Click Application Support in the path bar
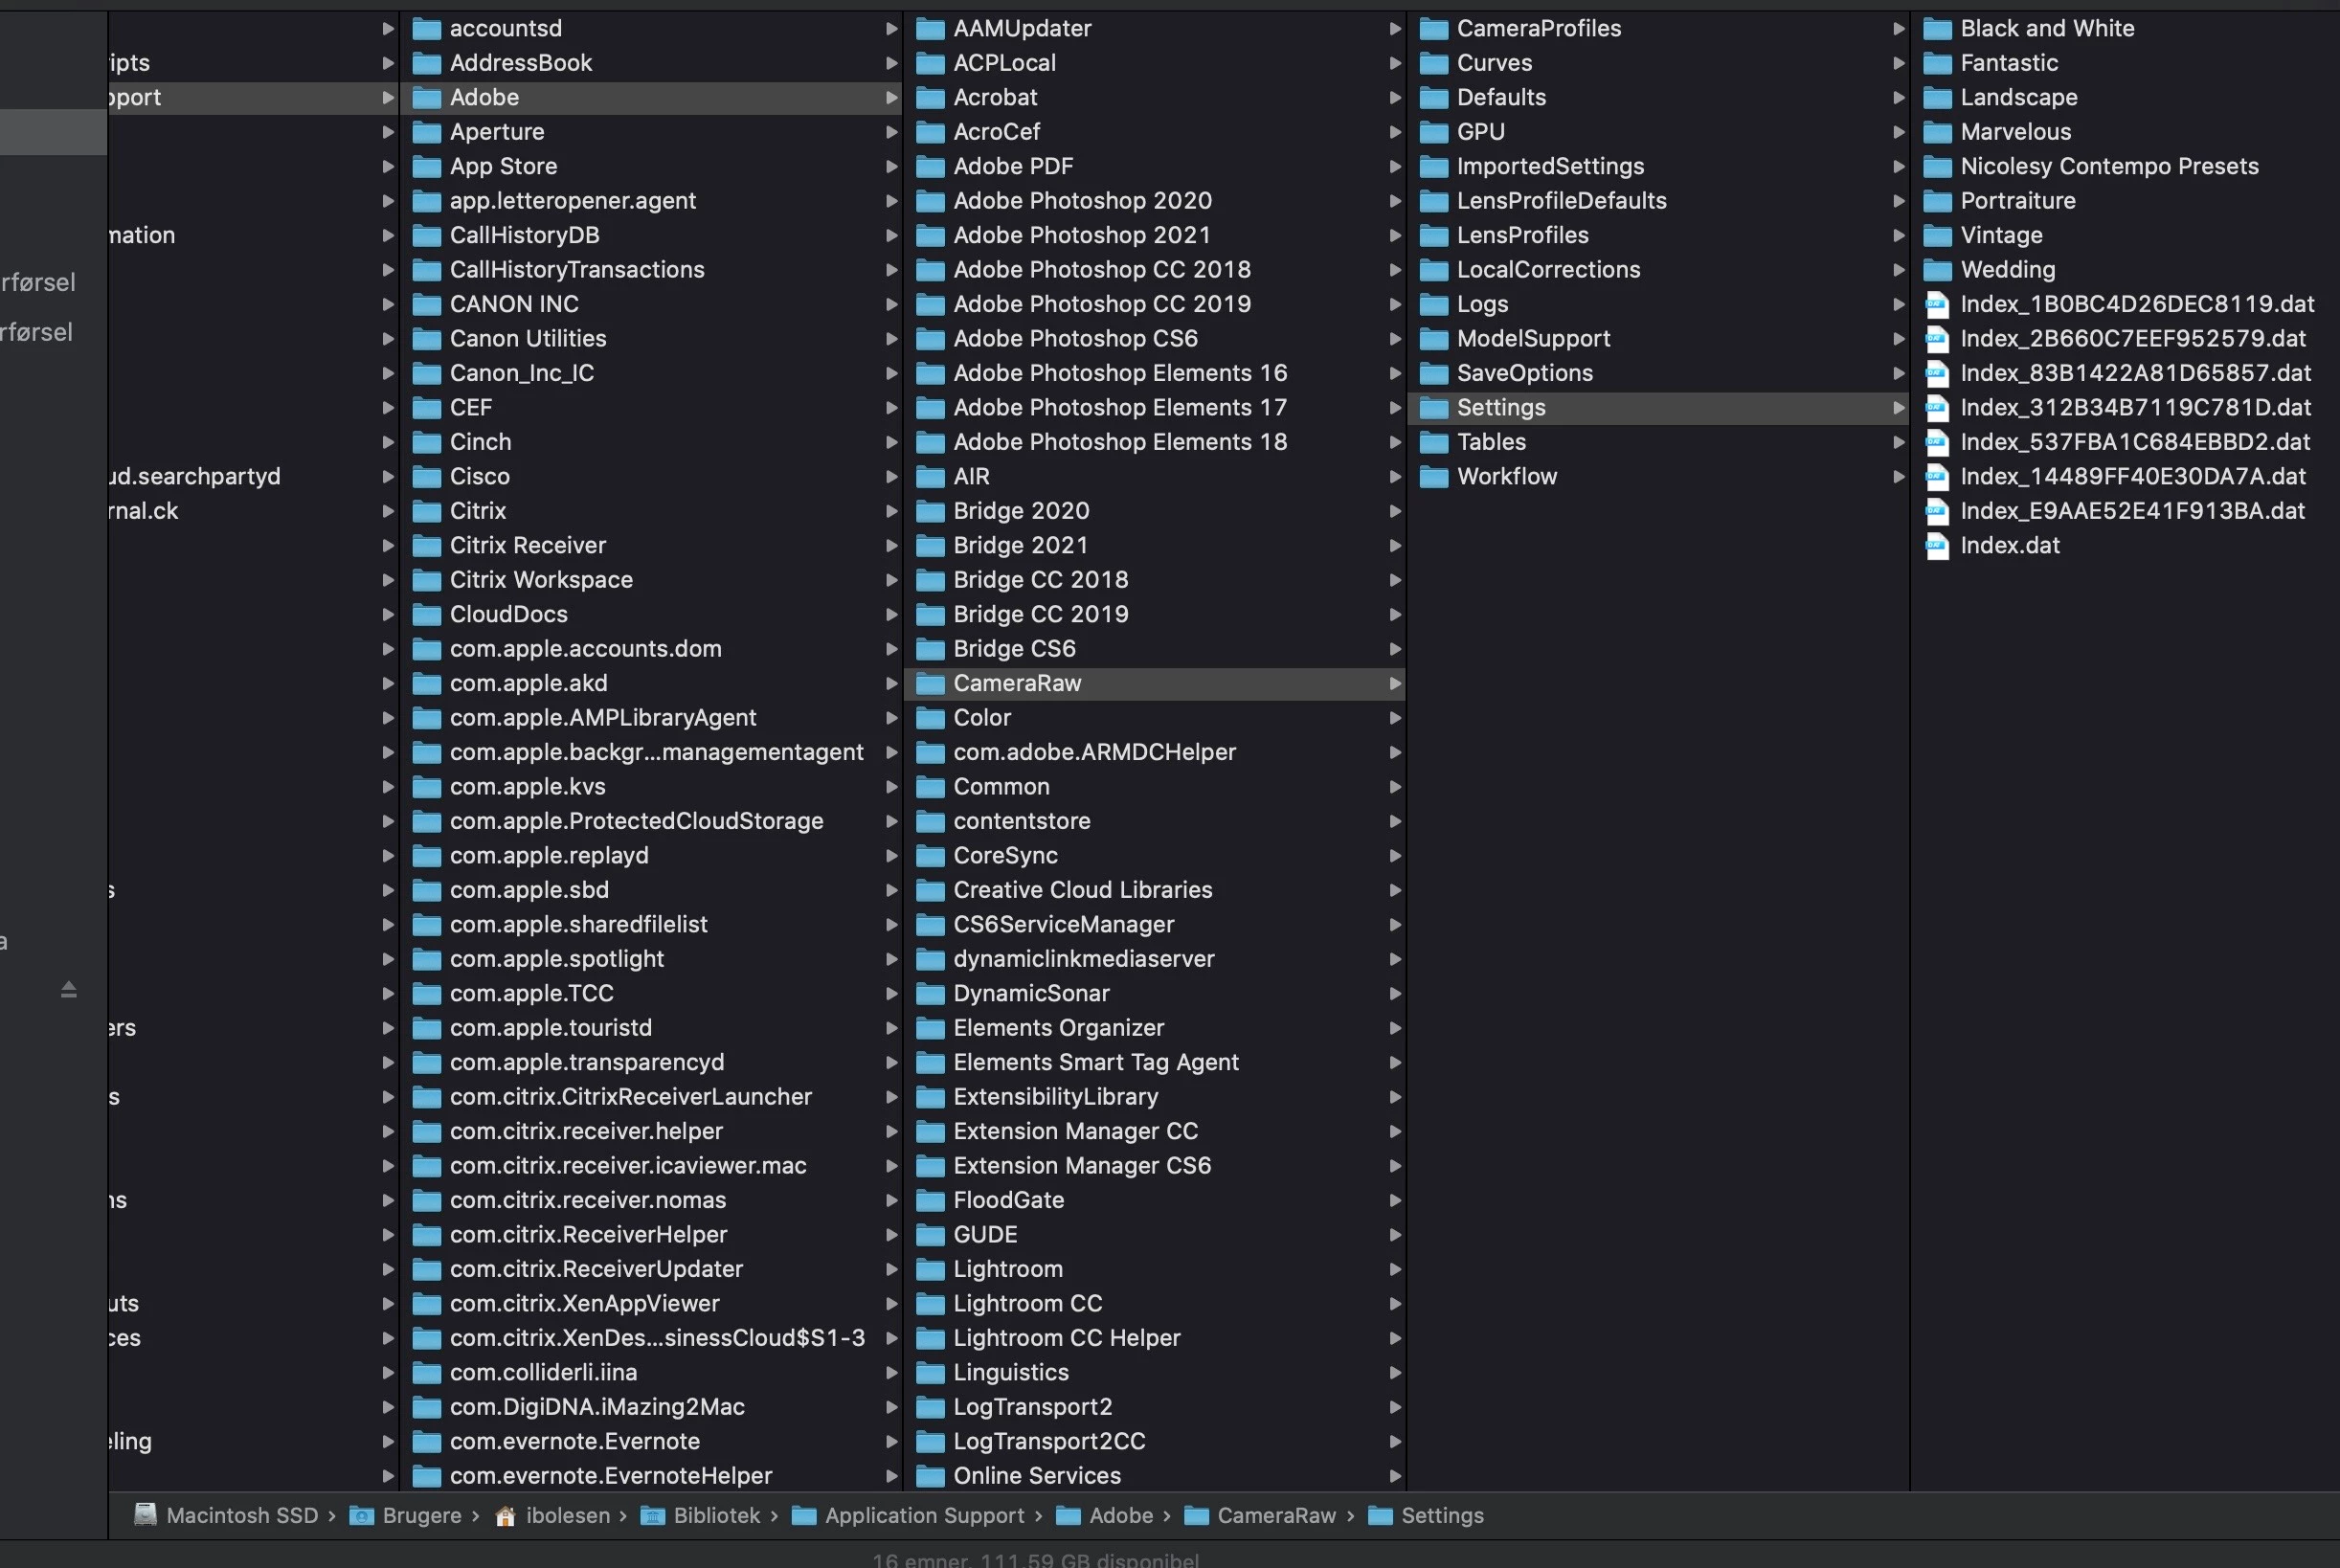The height and width of the screenshot is (1568, 2340). tap(923, 1516)
